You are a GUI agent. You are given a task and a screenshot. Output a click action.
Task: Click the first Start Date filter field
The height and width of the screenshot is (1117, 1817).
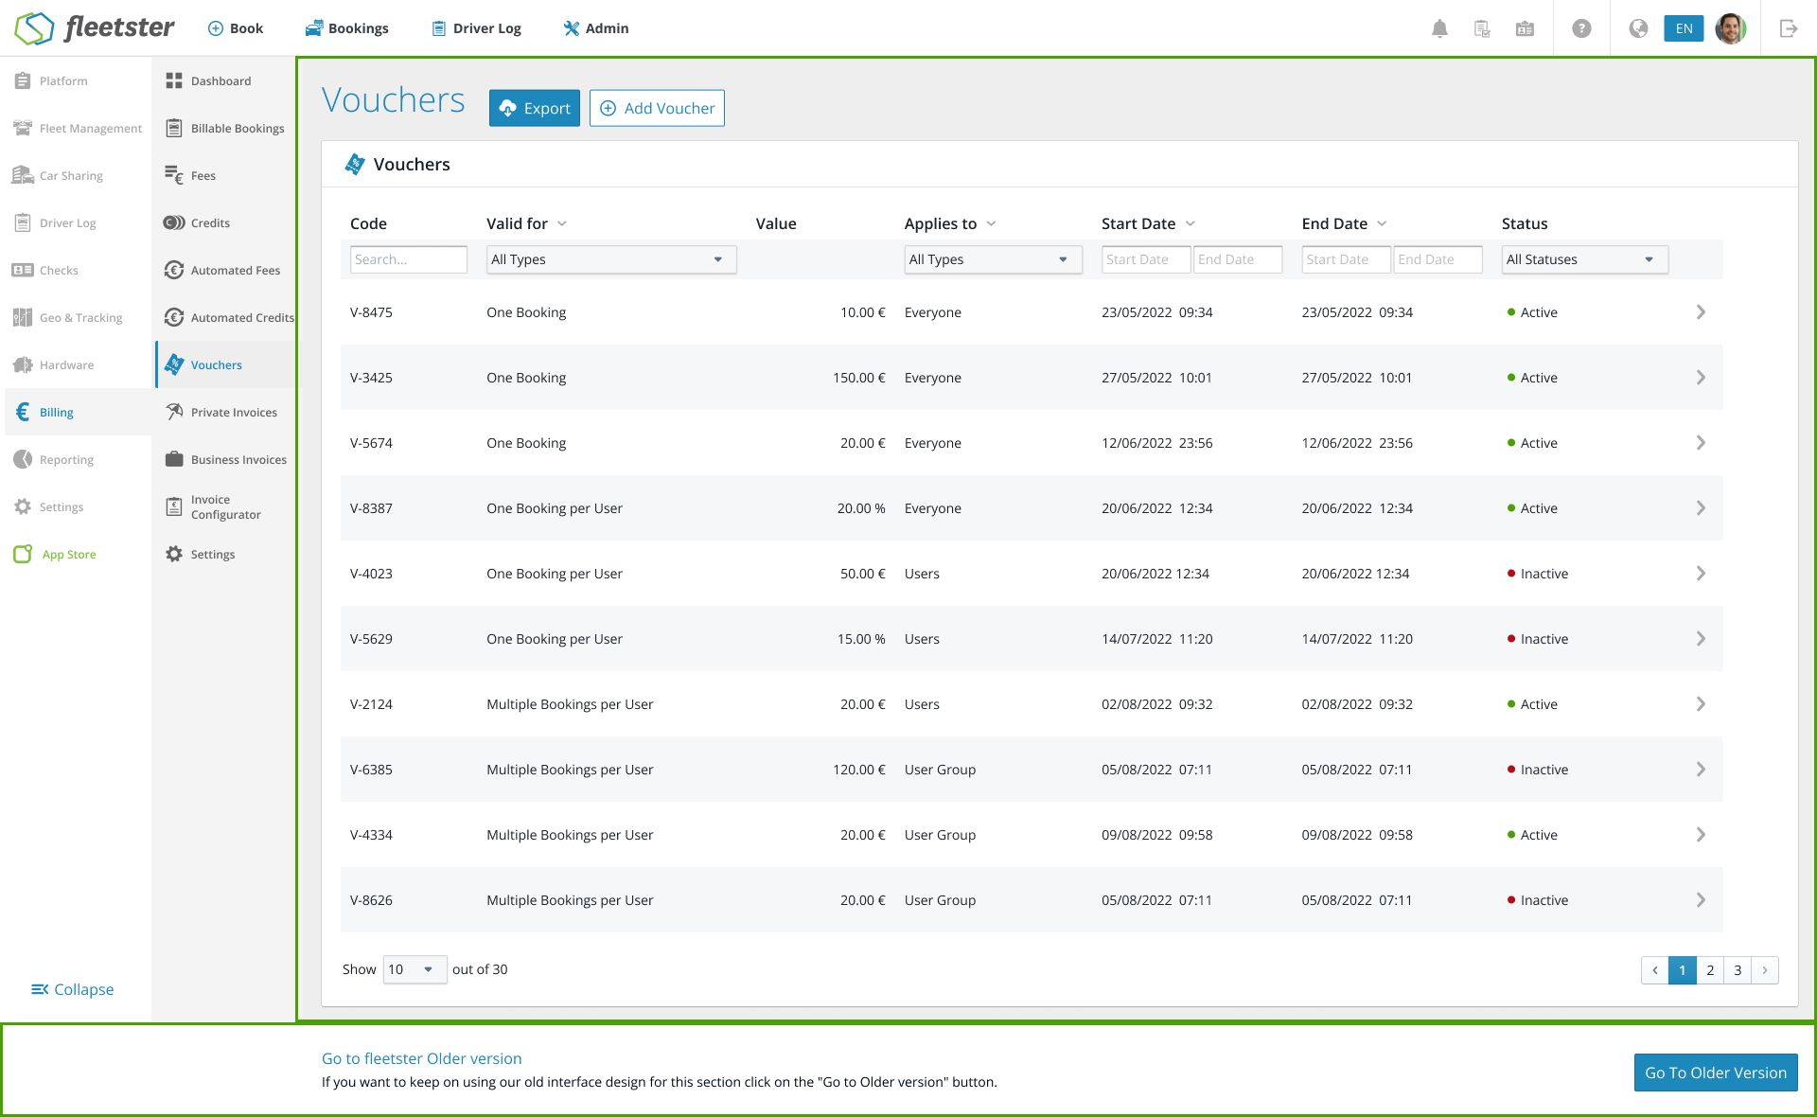click(1145, 259)
